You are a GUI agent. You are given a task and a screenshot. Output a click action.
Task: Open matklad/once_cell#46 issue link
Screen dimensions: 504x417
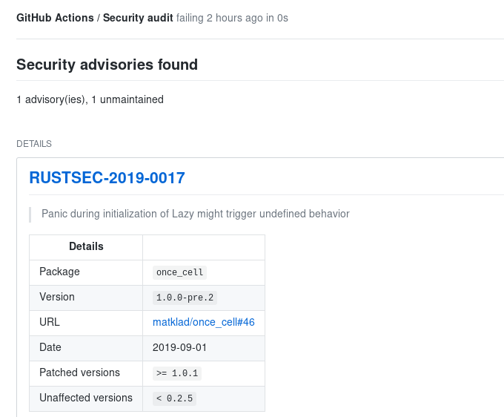[204, 322]
